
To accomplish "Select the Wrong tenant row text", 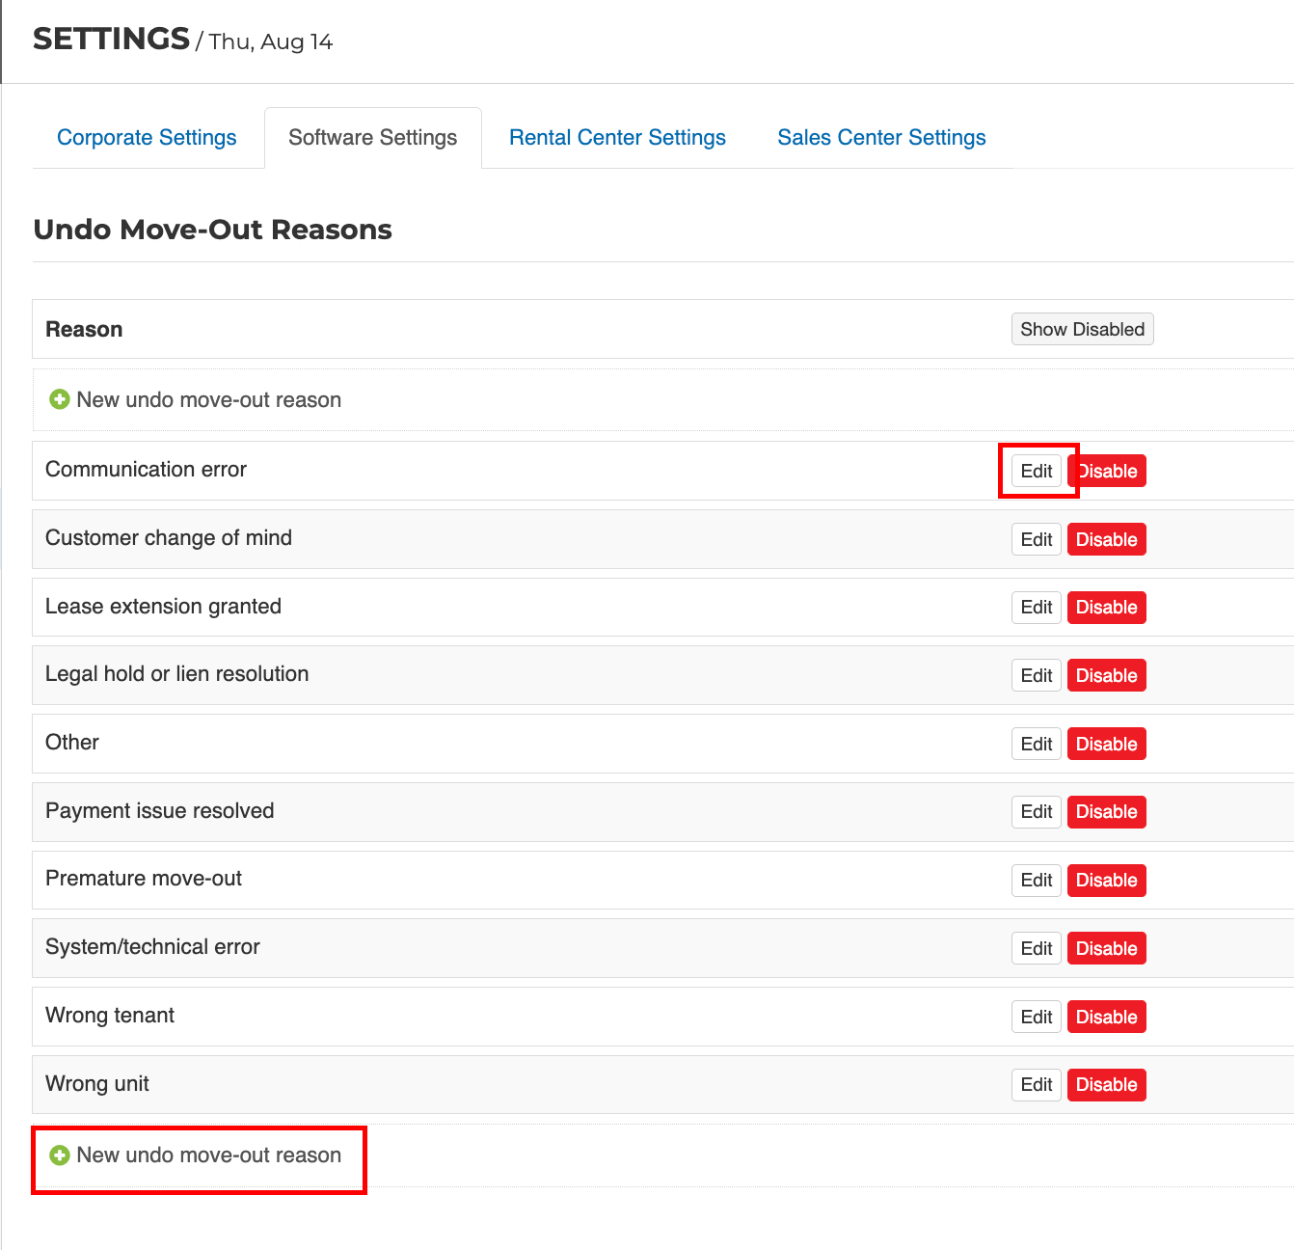I will tap(110, 1016).
